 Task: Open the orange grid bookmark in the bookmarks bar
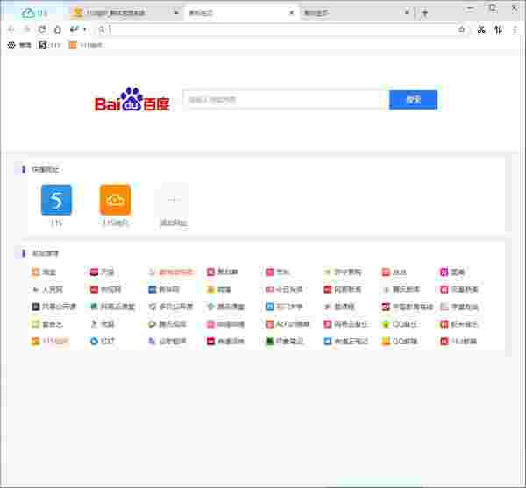click(85, 45)
